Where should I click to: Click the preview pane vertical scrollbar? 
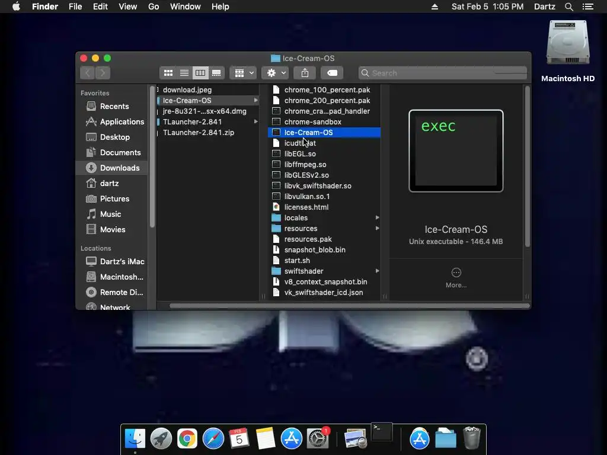point(527,166)
